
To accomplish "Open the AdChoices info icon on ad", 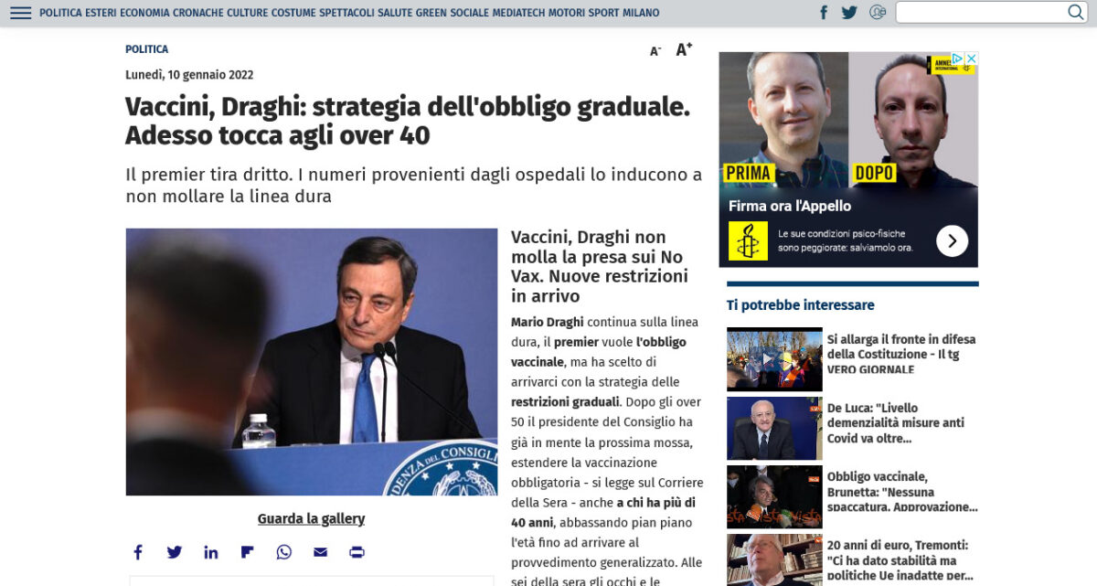I will [x=958, y=59].
